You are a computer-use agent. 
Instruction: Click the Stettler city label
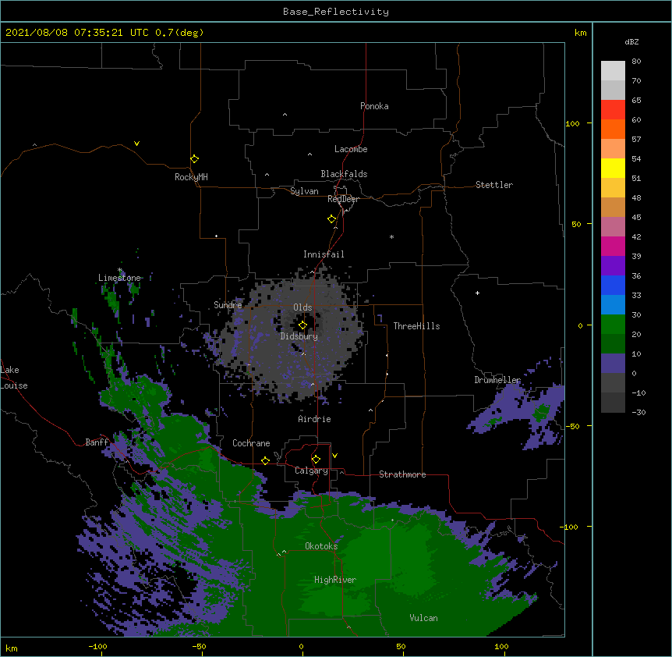[494, 185]
